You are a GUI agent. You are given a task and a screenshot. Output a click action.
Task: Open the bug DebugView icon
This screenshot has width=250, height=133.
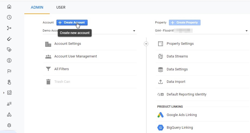click(x=9, y=125)
